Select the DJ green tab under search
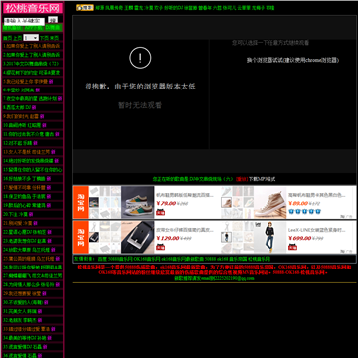Viewport: 358px width, 358px height. click(53, 28)
